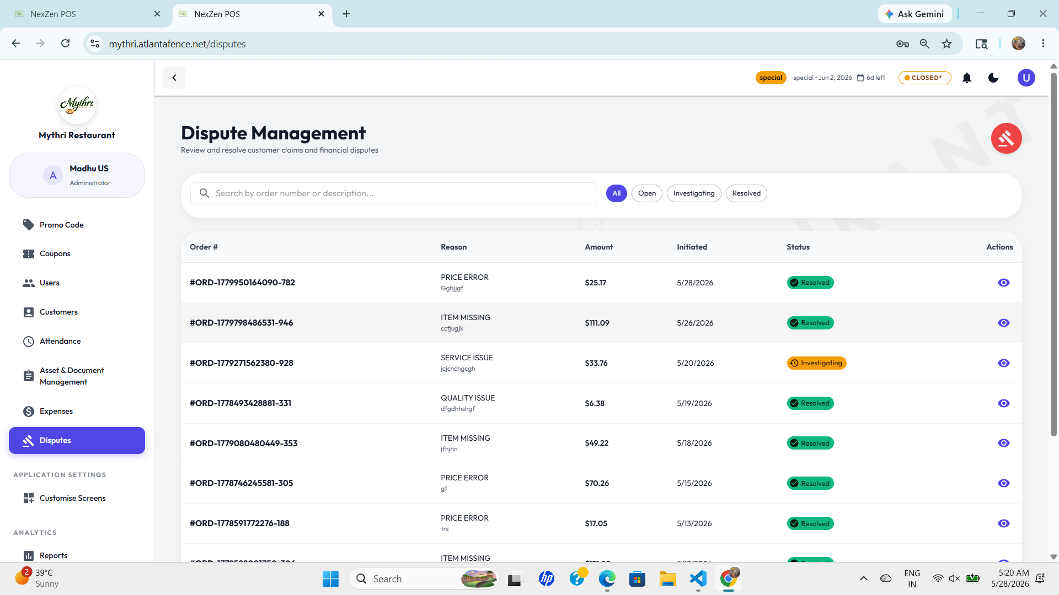Click the CLOSED status pill

pos(924,78)
